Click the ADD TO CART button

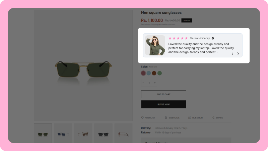(163, 94)
